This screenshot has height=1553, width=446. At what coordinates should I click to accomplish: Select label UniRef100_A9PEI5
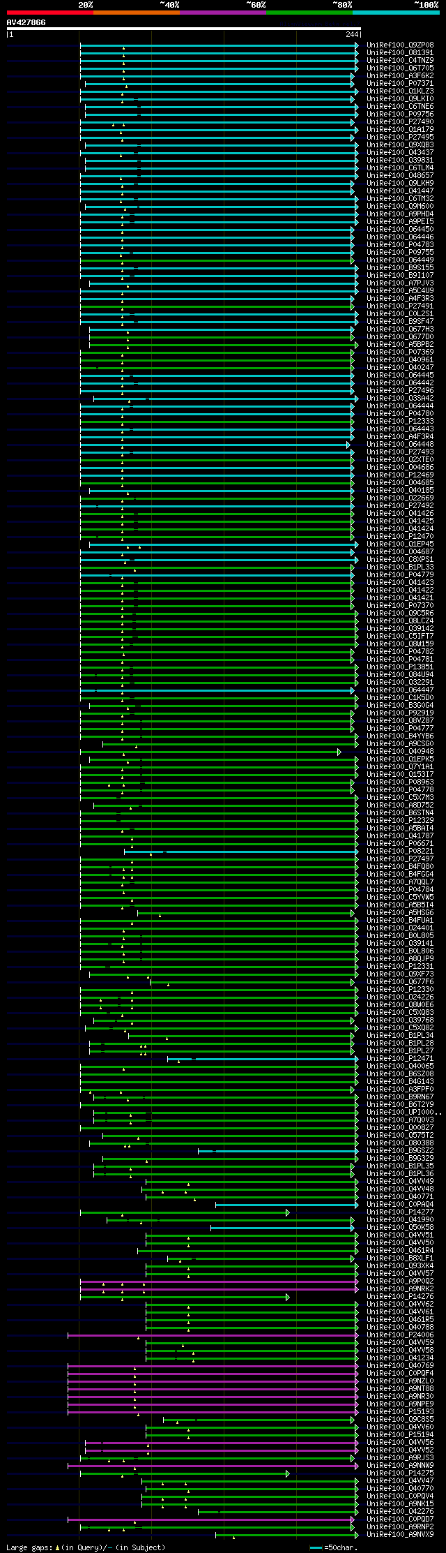point(400,222)
